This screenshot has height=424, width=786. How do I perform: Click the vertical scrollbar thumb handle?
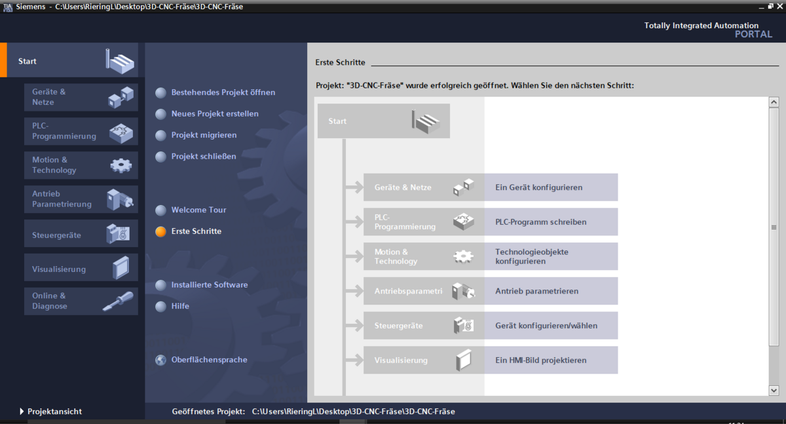(x=774, y=227)
